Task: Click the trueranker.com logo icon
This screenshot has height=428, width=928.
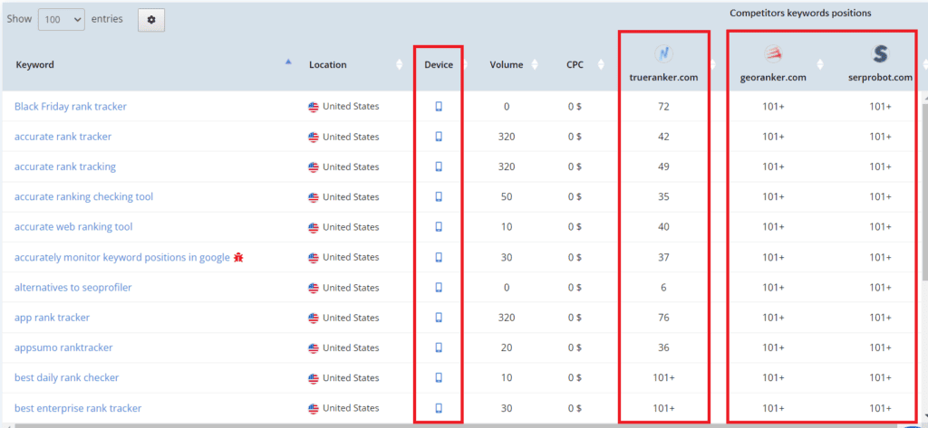Action: (x=663, y=54)
